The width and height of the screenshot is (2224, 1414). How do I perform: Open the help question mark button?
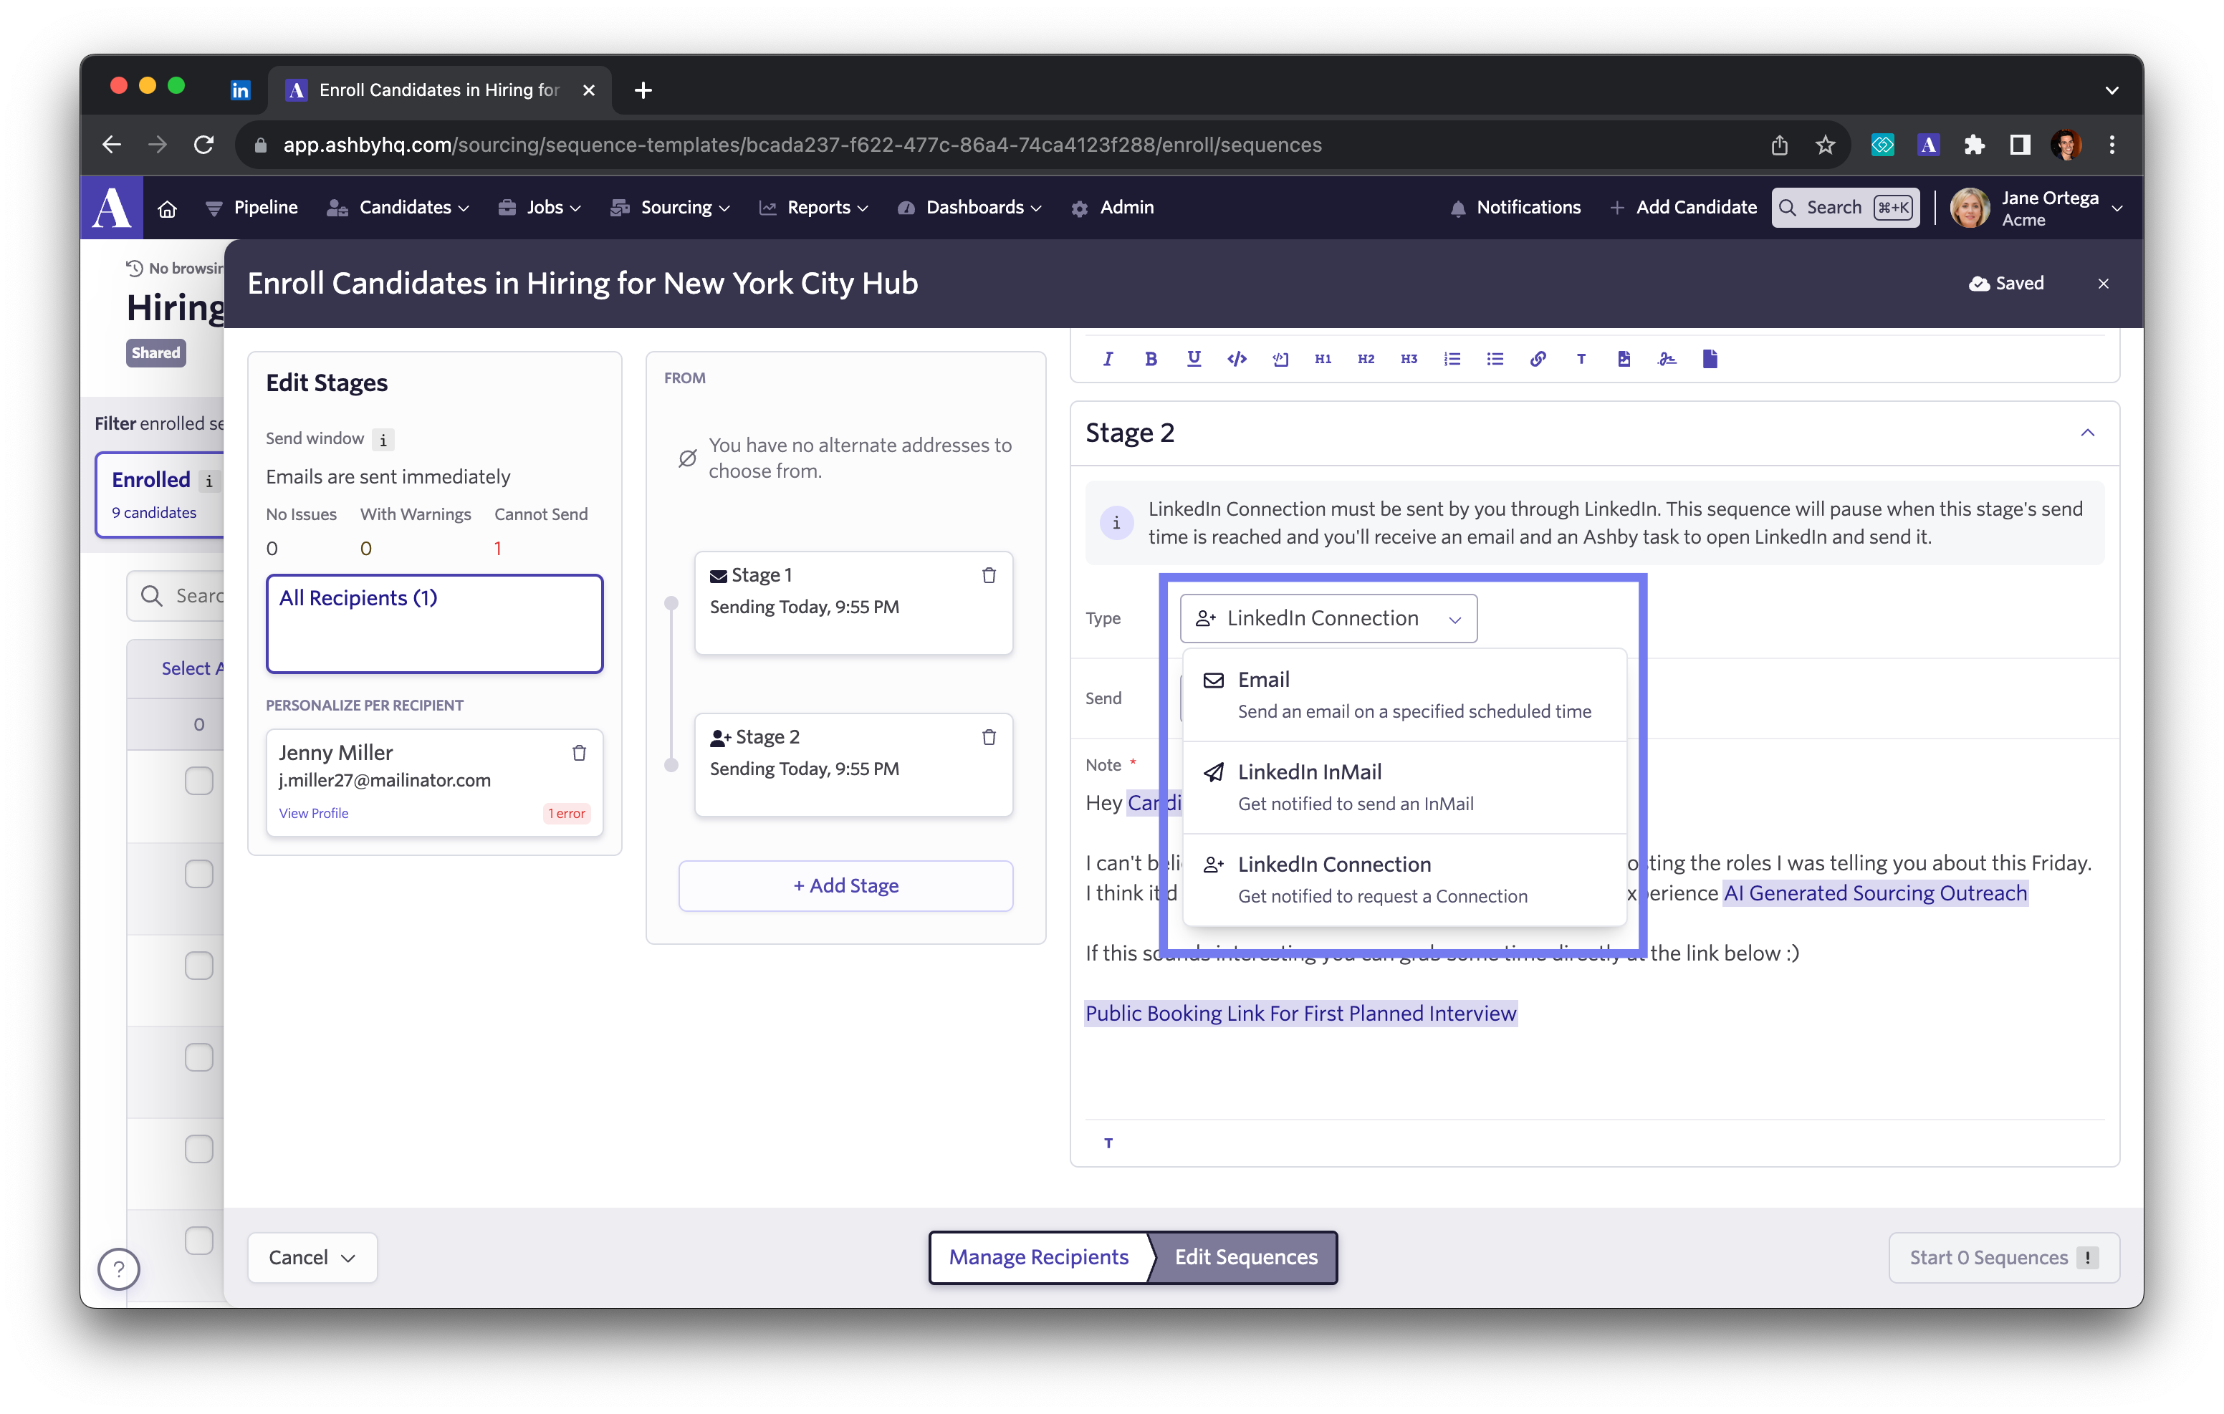point(119,1269)
